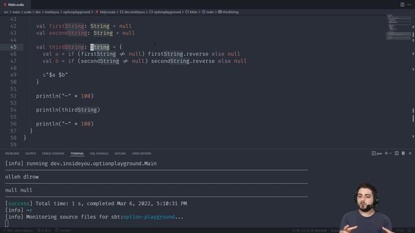Kill terminal with trash icon
This screenshot has height=233, width=415.
tap(403, 153)
